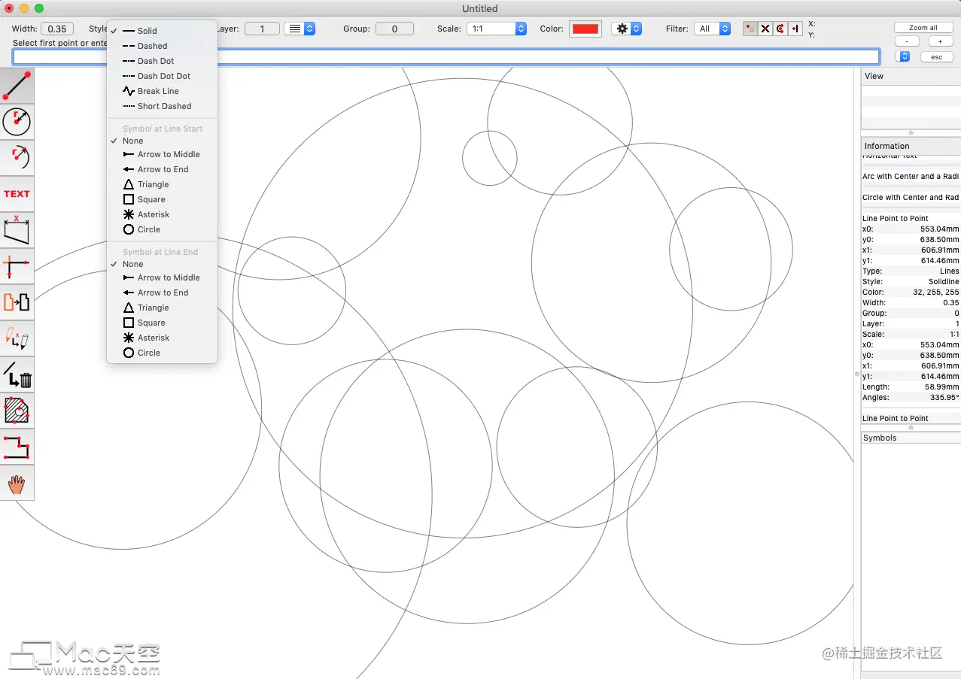961x679 pixels.
Task: Select Triangle symbol at line start
Action: (x=162, y=184)
